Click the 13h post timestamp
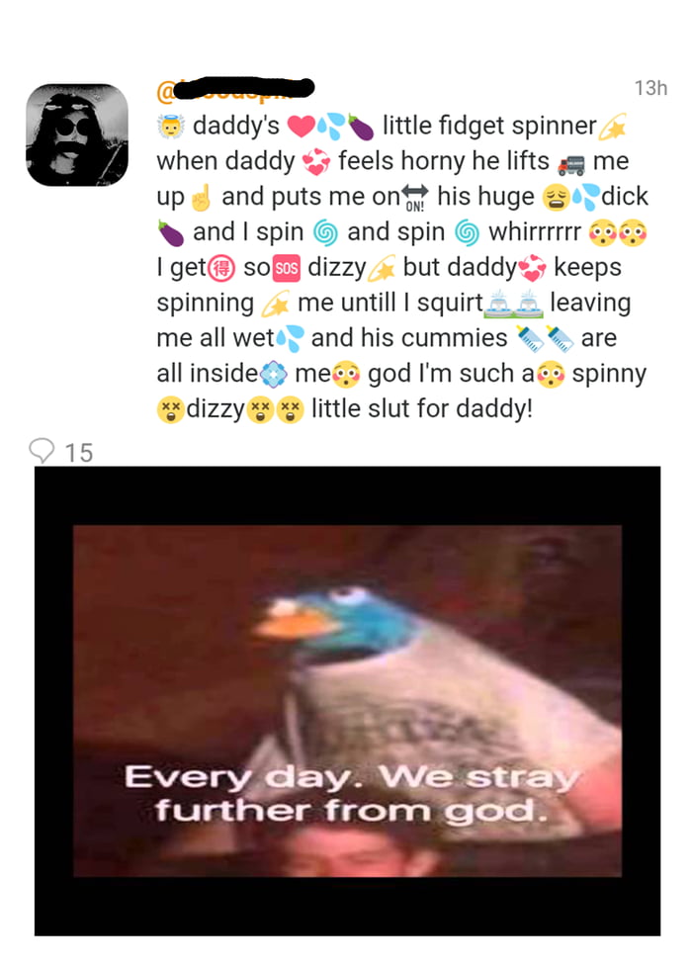 [650, 88]
